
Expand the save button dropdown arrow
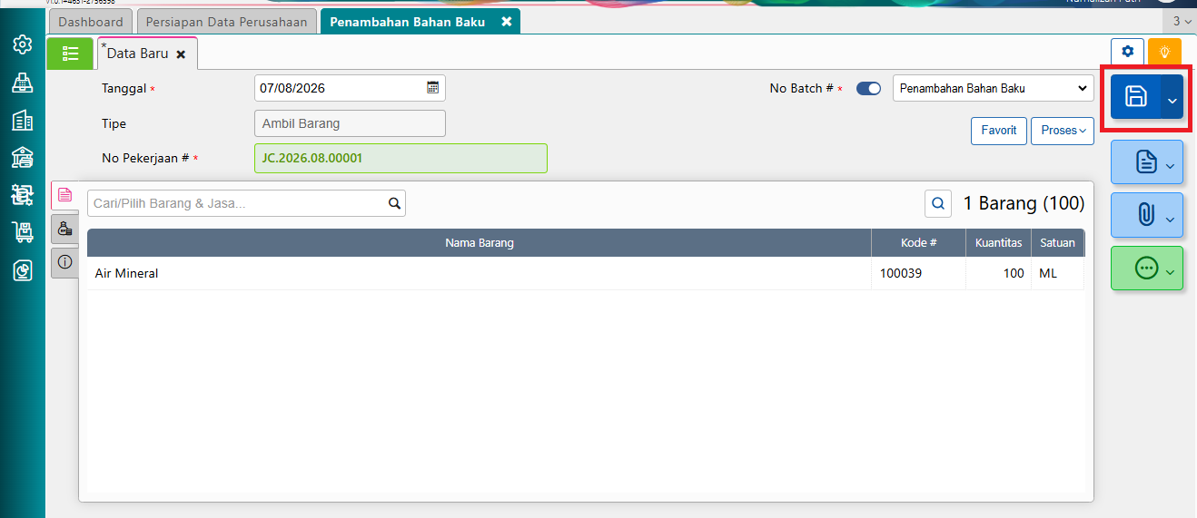[x=1172, y=98]
